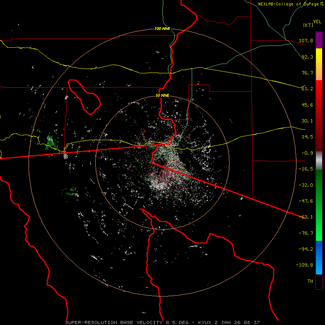Click the [KT] units label
Image resolution: width=325 pixels, height=325 pixels.
(308, 25)
